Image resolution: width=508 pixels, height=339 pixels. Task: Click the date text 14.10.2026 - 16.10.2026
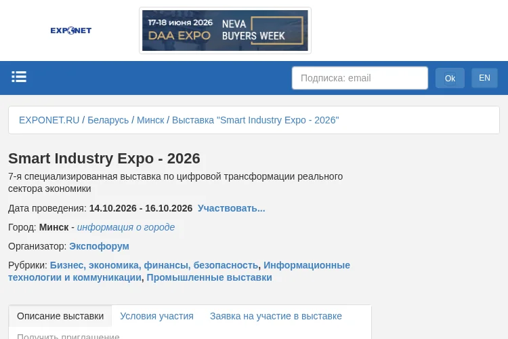(141, 208)
